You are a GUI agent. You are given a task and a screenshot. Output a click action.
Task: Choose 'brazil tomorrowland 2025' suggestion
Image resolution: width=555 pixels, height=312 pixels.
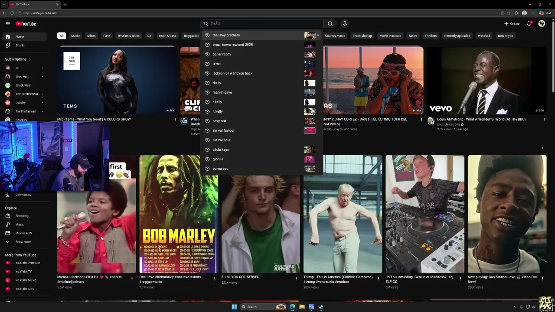(262, 45)
